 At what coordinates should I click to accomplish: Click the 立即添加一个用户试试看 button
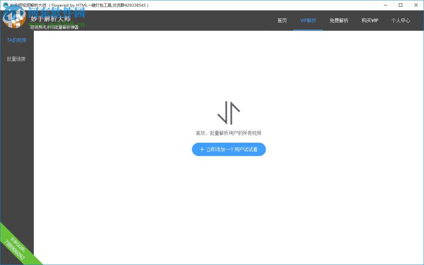point(229,149)
